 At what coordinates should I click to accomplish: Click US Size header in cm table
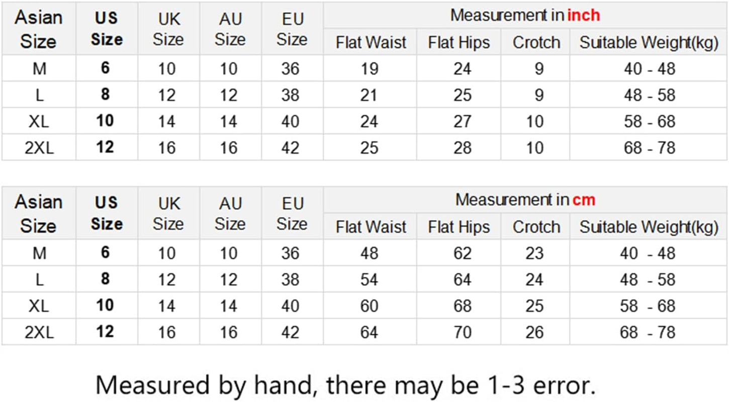pos(107,213)
